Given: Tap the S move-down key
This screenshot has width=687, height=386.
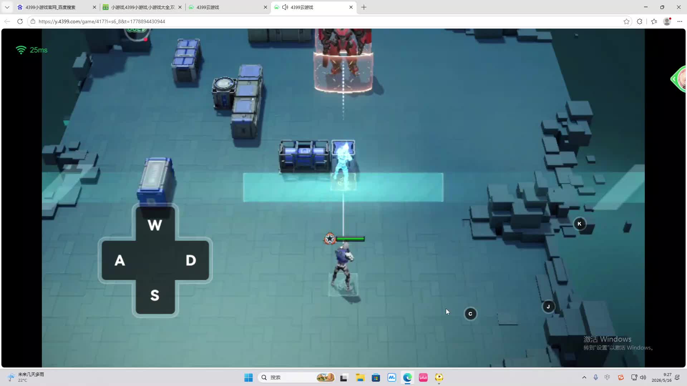Looking at the screenshot, I should point(155,295).
